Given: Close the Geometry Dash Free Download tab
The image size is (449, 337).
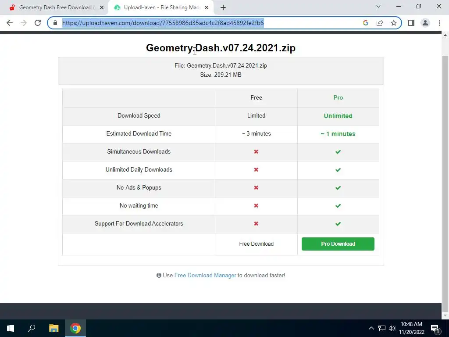Looking at the screenshot, I should point(102,7).
